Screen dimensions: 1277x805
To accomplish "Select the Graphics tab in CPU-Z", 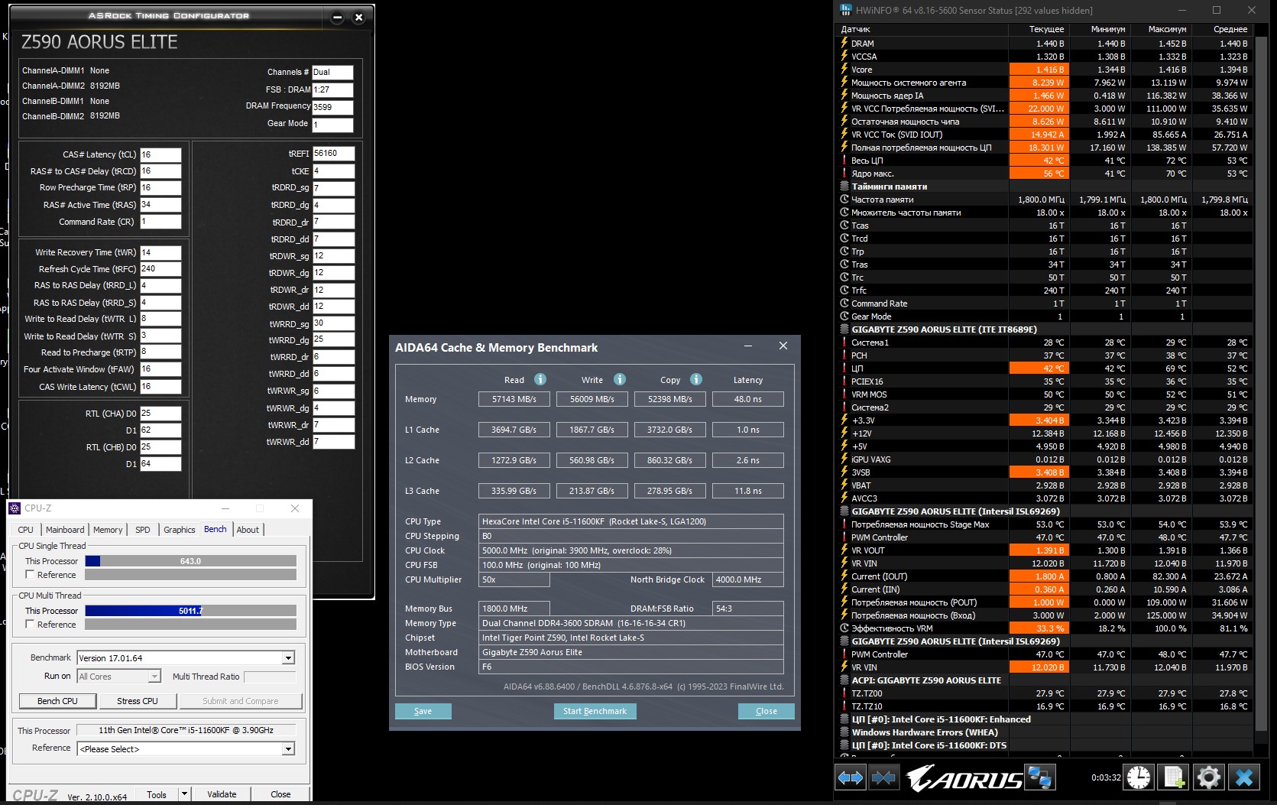I will pyautogui.click(x=180, y=530).
